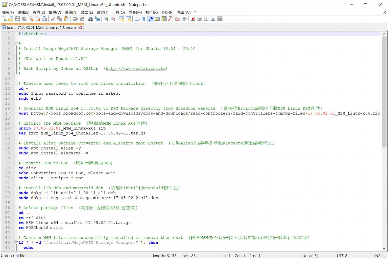Open Find with the binoculars icon

[90, 19]
